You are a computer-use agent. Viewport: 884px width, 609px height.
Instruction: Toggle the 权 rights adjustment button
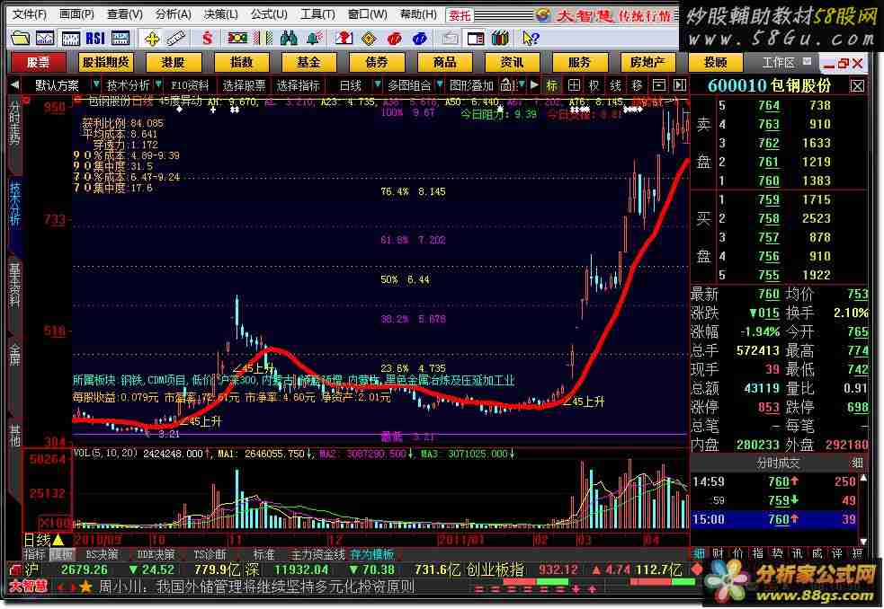(x=594, y=84)
